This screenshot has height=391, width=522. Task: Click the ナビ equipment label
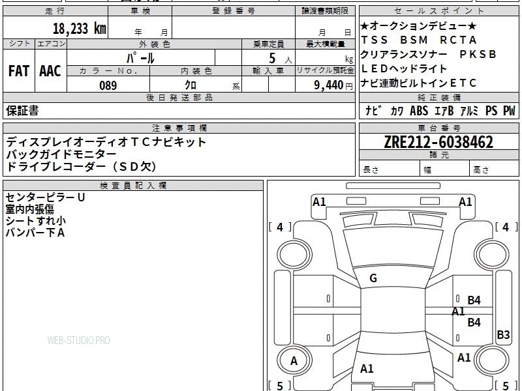pyautogui.click(x=373, y=111)
